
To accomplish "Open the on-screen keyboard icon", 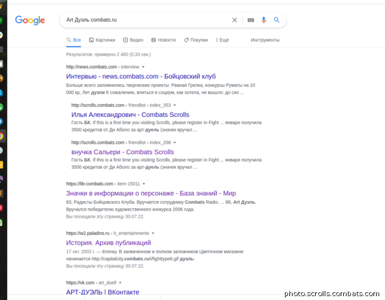I will [251, 20].
